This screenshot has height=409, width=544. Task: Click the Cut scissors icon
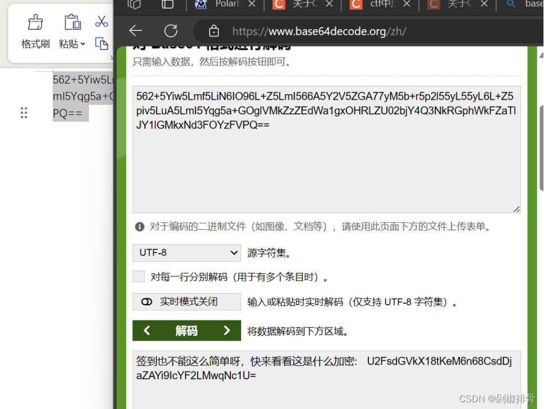click(x=102, y=21)
